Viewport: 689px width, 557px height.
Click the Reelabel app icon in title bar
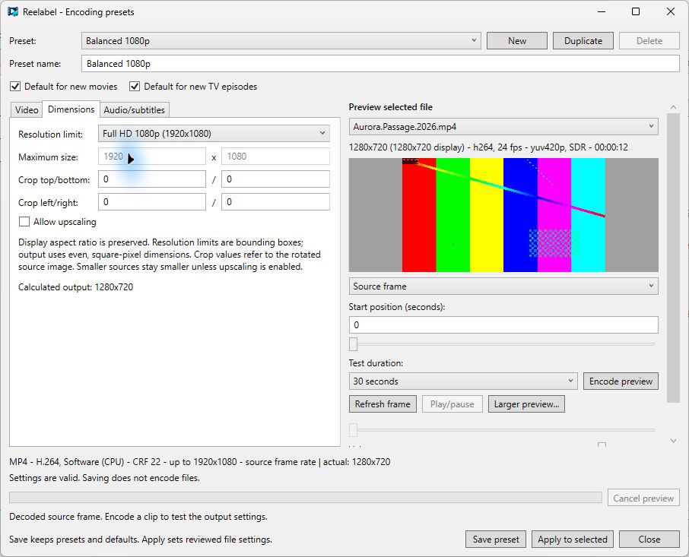[13, 12]
